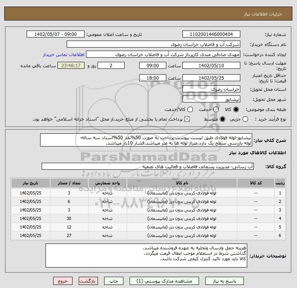Click the announcement date field 1402/05/07 - 09:00
Image resolution: width=297 pixels, height=288 pixels.
pyautogui.click(x=56, y=34)
